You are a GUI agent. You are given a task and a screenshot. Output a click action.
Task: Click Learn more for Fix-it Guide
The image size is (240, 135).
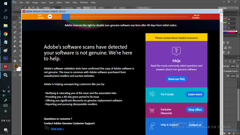point(195,94)
